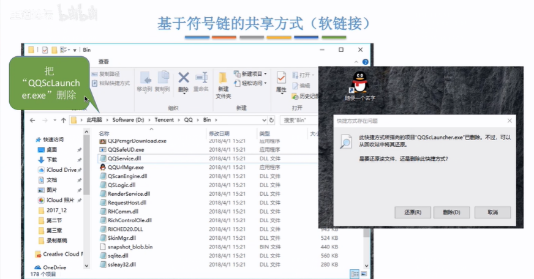
Task: Select Pictures (图片) in sidebar
Action: click(x=48, y=190)
